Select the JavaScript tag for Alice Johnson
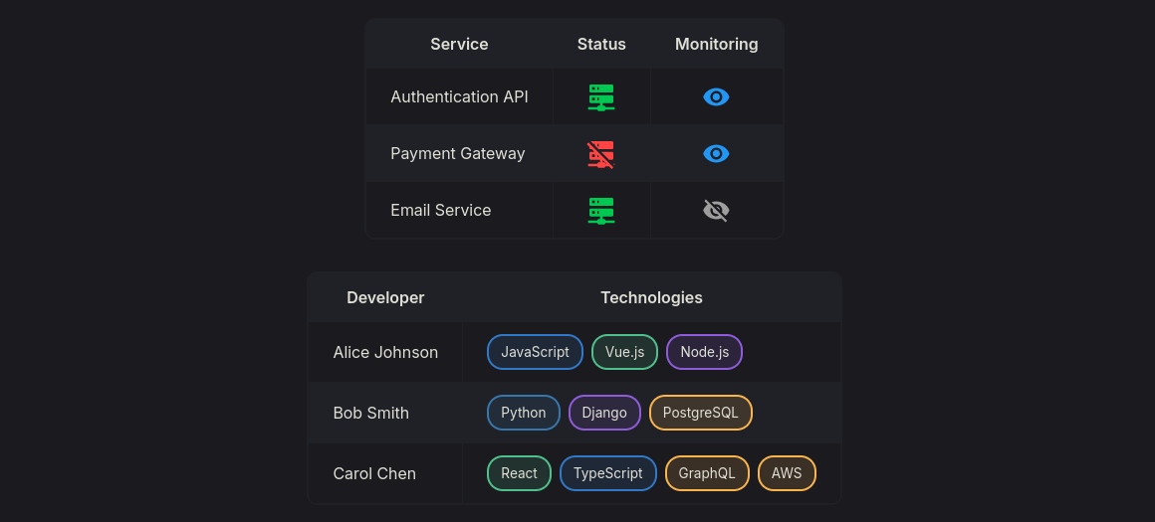The image size is (1155, 522). click(535, 352)
